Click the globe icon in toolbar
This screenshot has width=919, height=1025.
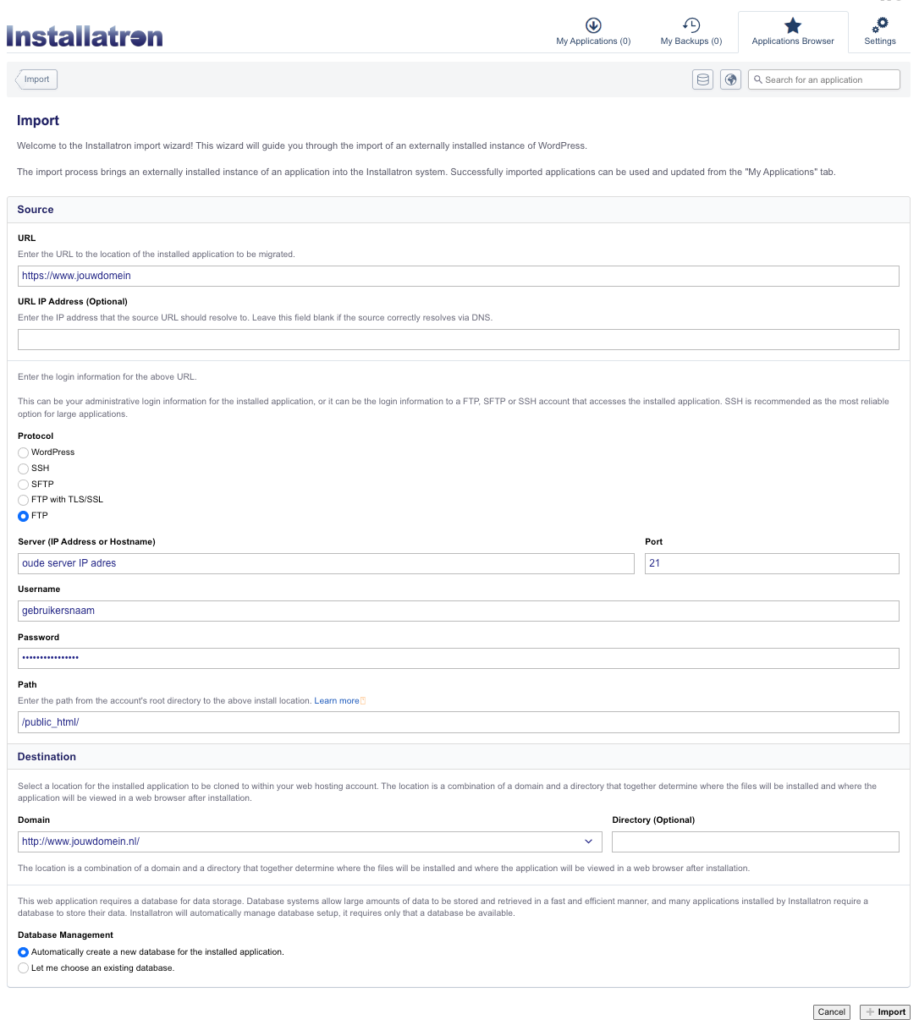[x=731, y=79]
